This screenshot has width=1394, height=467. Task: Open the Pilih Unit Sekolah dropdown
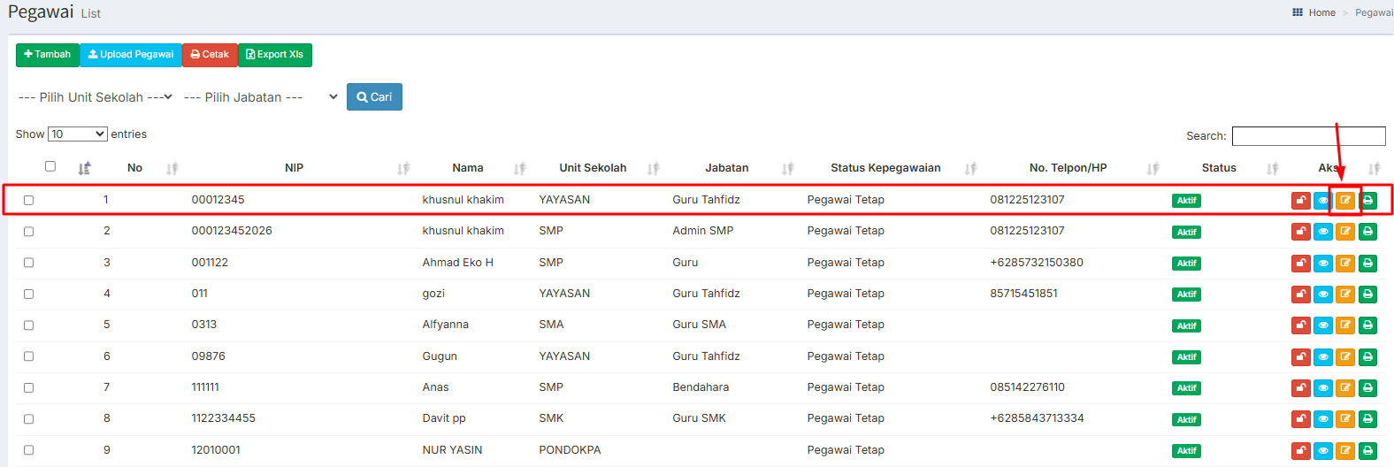(96, 97)
